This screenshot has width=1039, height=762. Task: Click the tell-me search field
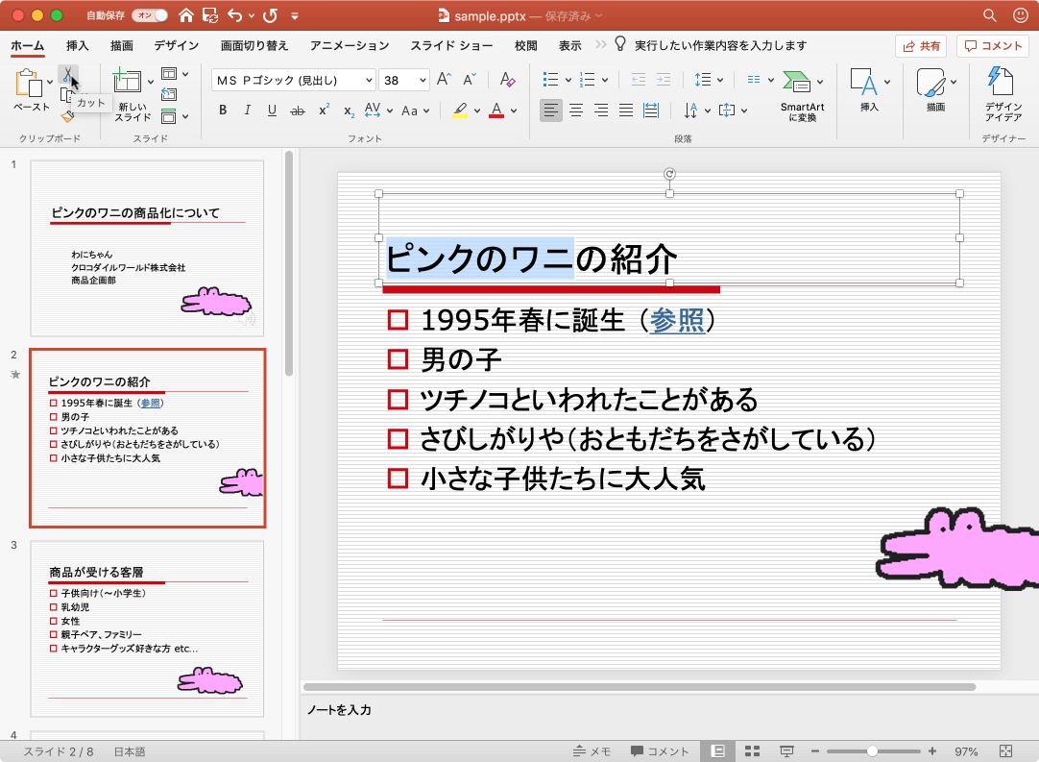tap(720, 45)
